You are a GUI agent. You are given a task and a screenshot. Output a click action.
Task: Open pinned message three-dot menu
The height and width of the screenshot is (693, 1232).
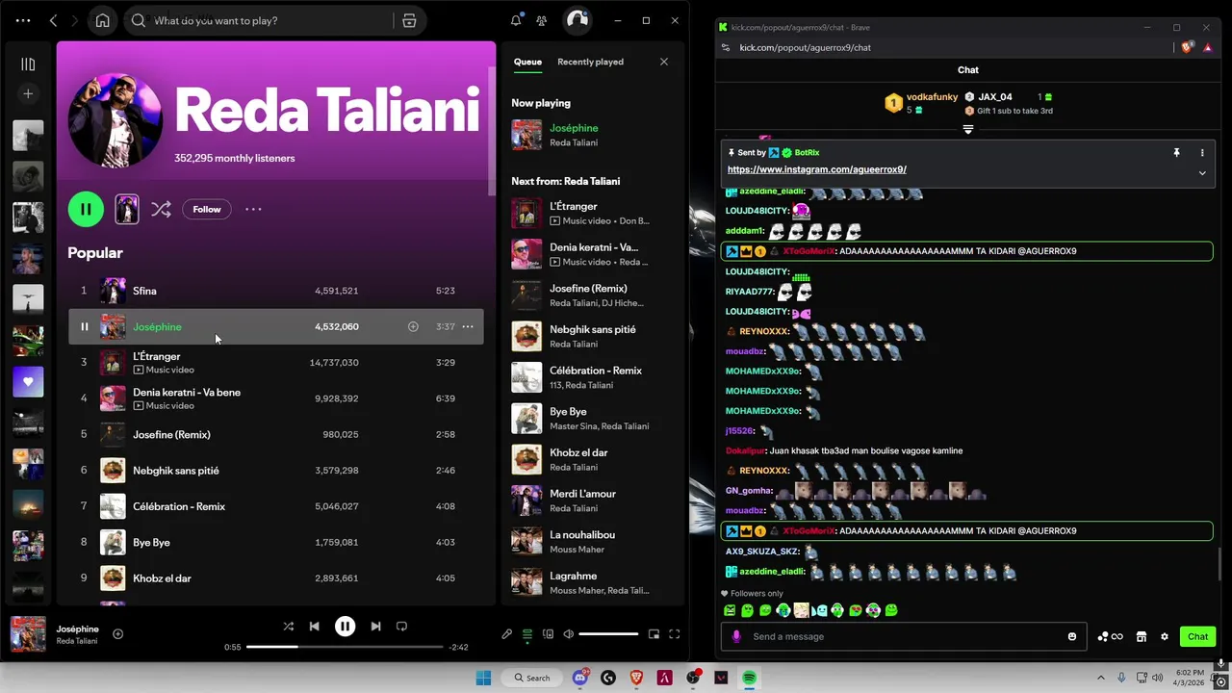click(1202, 153)
